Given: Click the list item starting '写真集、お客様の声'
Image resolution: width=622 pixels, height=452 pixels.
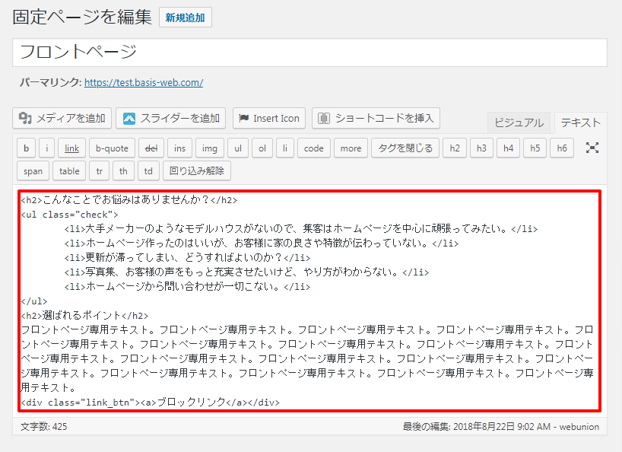Looking at the screenshot, I should coord(246,272).
